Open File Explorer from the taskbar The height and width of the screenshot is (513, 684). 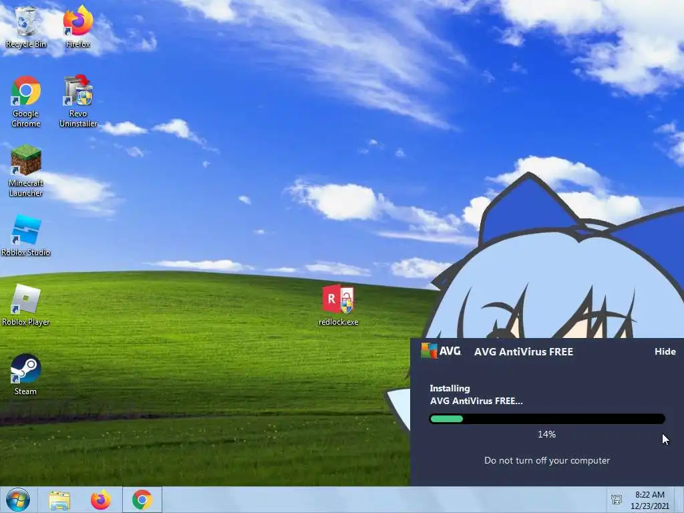click(59, 500)
